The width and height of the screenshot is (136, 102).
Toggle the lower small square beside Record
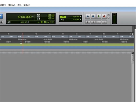pos(109,18)
